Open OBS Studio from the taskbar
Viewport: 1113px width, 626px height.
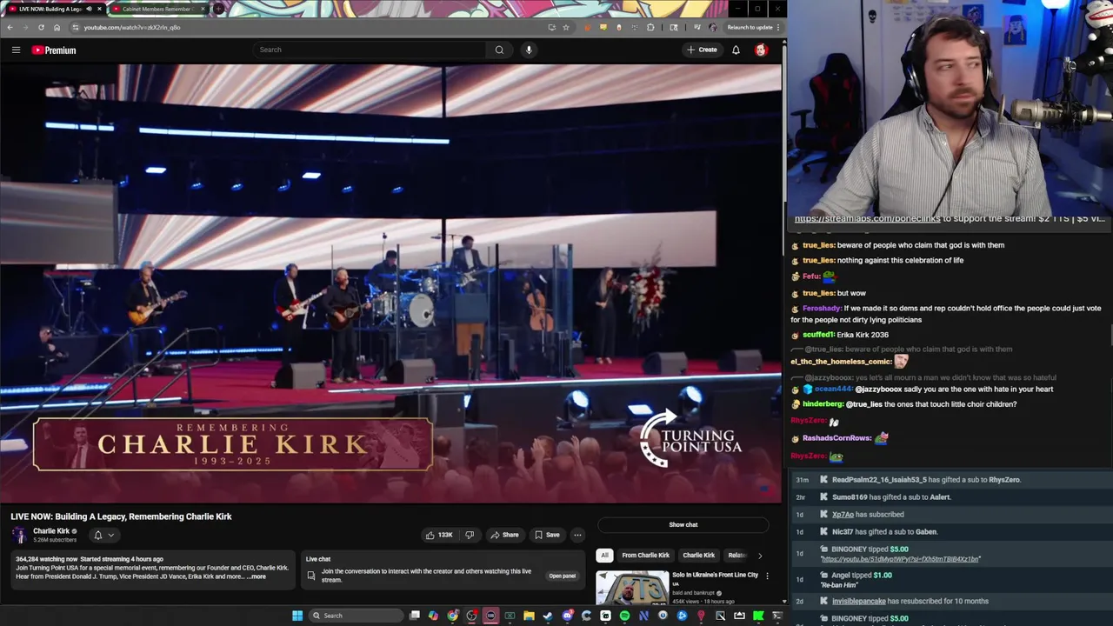coord(471,616)
